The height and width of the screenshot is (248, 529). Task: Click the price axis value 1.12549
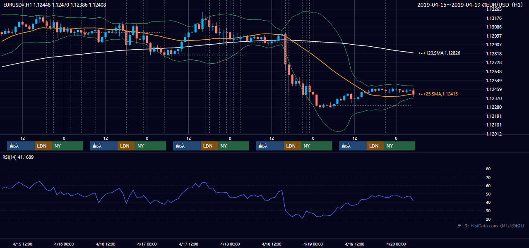tap(494, 81)
